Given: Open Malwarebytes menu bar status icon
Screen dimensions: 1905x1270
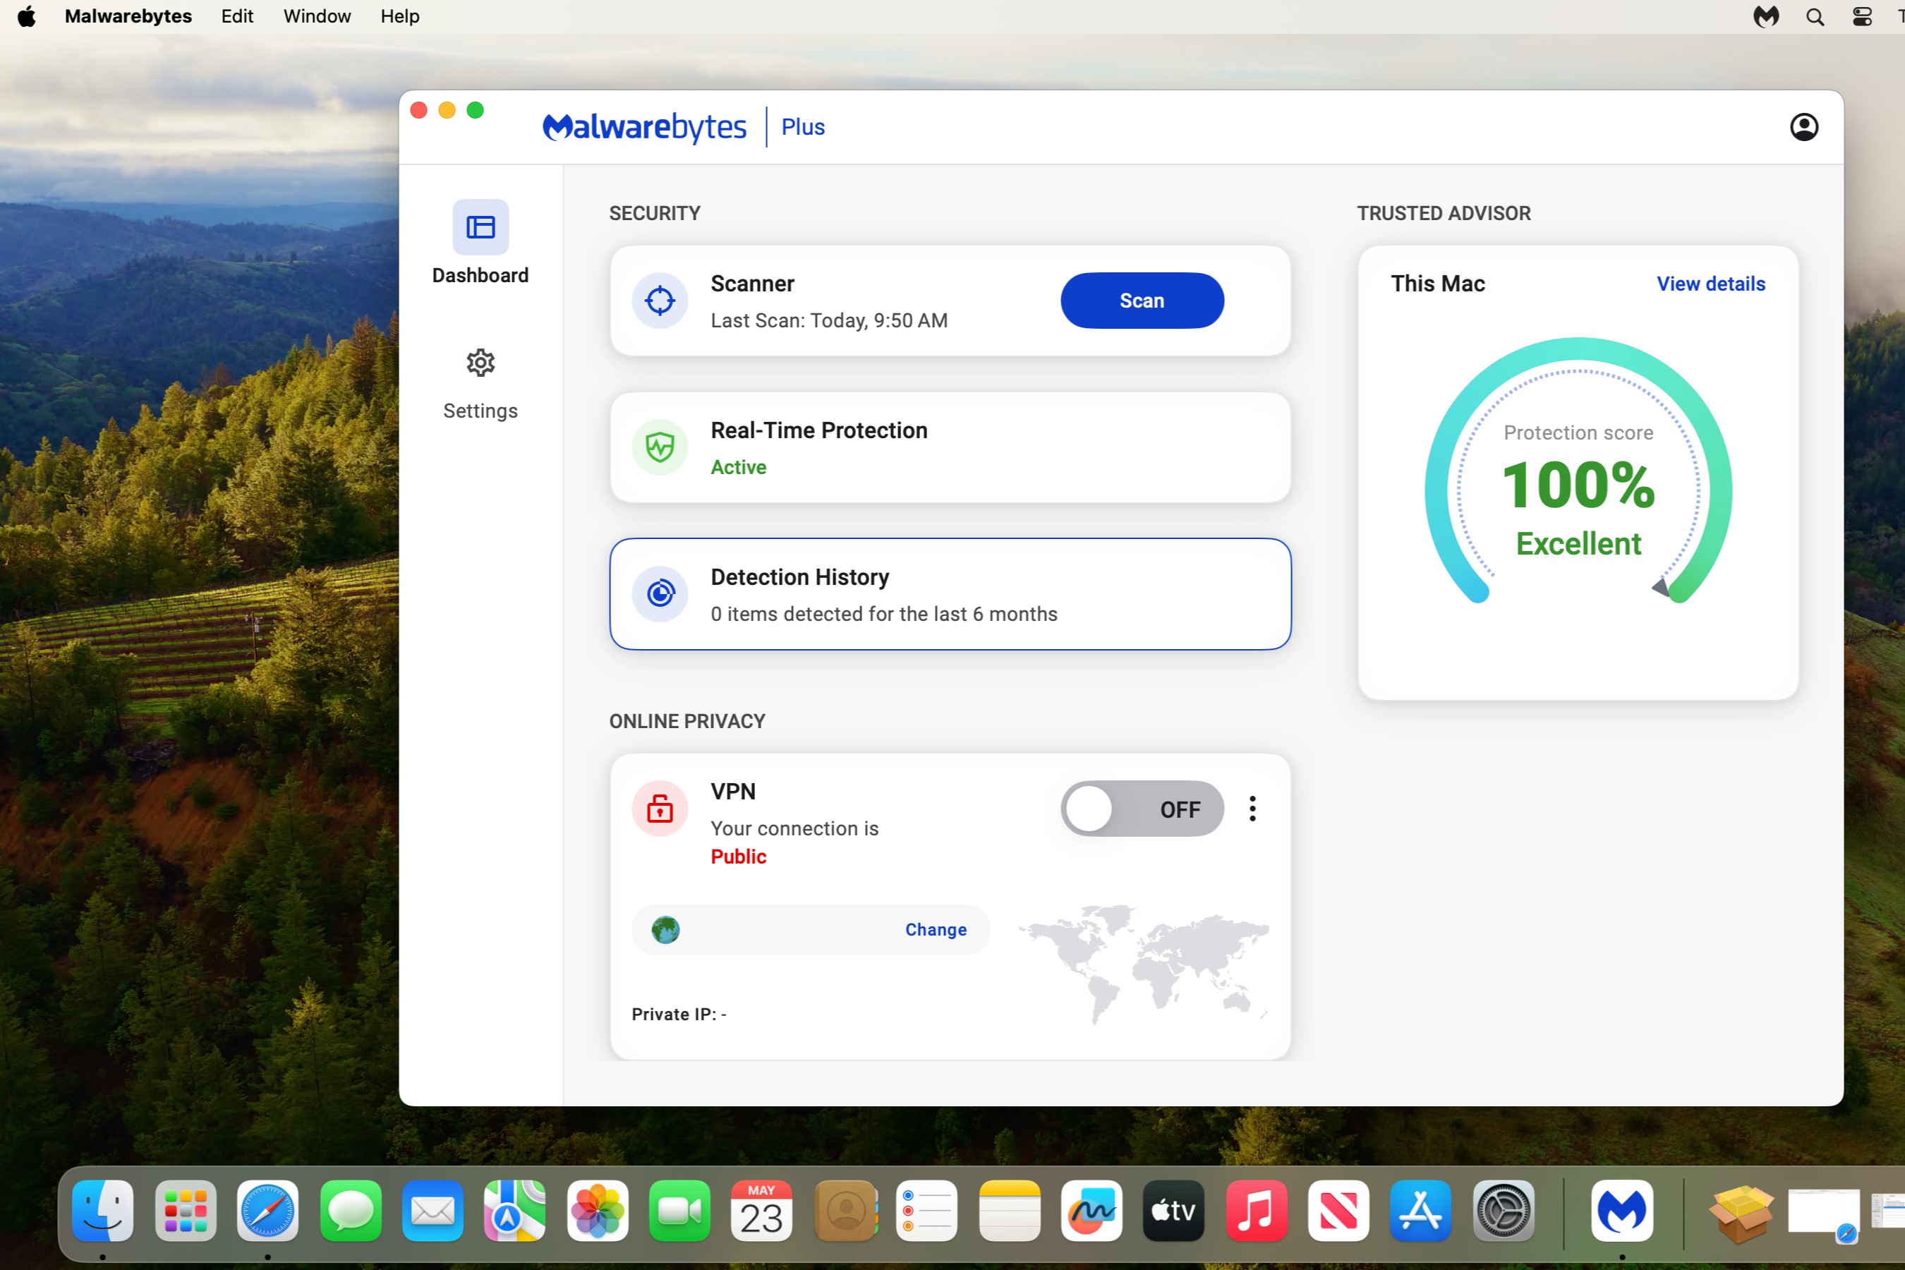Looking at the screenshot, I should click(1766, 16).
